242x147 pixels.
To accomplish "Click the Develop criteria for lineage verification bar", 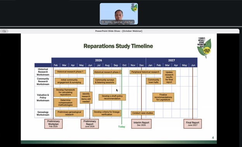I will (107, 113).
